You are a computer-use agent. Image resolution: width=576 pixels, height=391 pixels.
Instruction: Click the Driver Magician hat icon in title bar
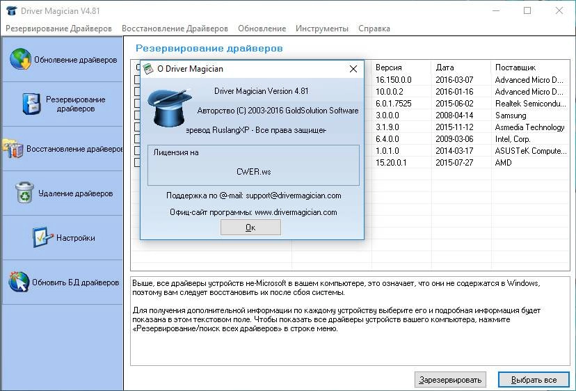11,10
